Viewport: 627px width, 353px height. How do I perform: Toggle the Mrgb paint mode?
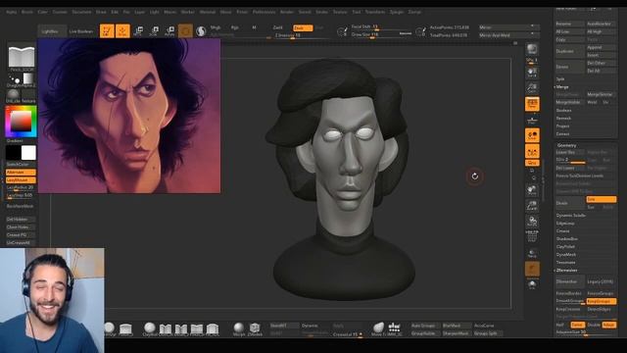coord(216,27)
